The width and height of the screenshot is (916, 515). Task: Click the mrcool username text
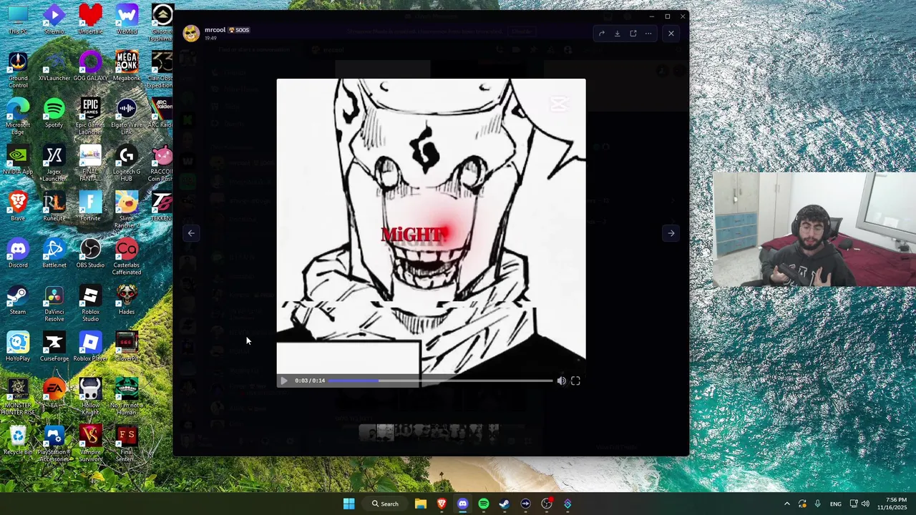(215, 30)
